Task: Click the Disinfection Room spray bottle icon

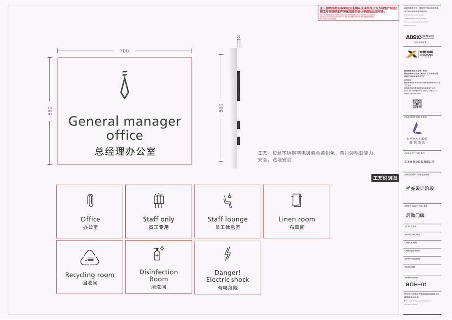Action: [158, 253]
